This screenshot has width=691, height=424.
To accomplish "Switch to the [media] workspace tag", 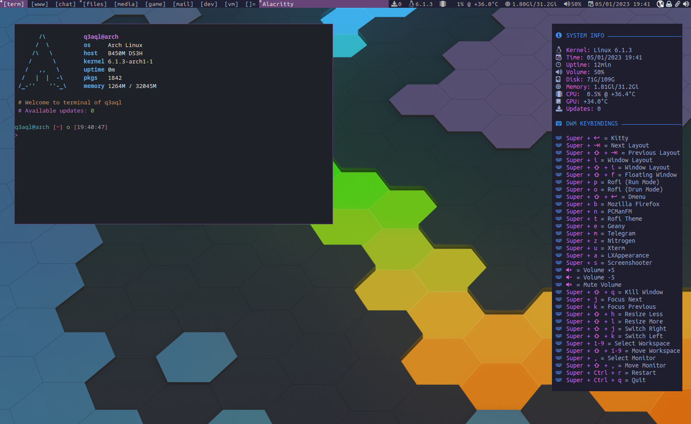I will [x=126, y=4].
